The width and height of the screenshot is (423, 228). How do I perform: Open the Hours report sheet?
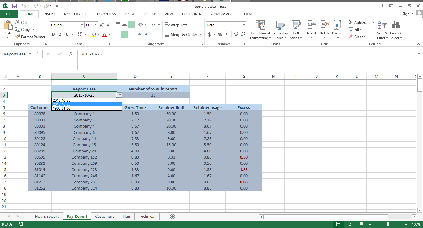[47, 216]
